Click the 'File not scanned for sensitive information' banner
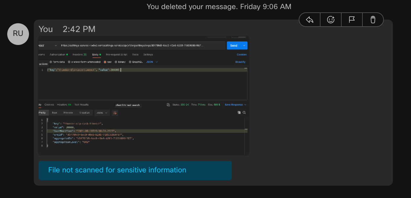The width and height of the screenshot is (411, 198). coord(135,171)
